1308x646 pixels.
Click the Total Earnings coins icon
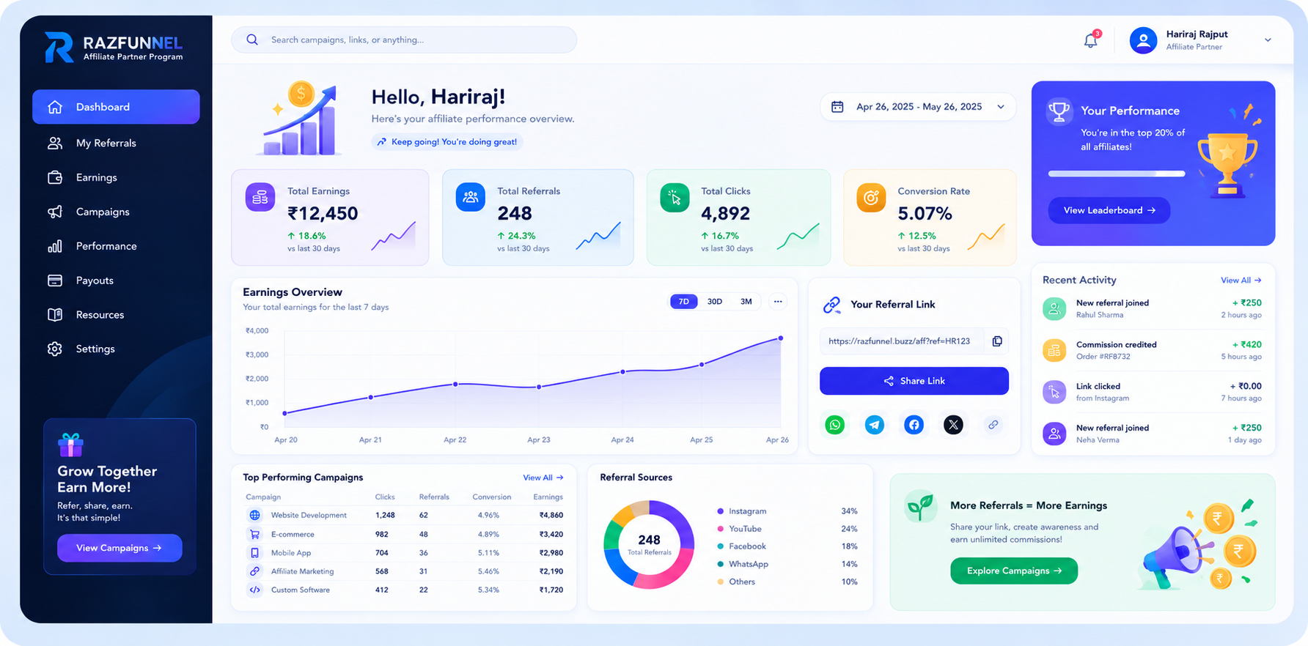260,197
